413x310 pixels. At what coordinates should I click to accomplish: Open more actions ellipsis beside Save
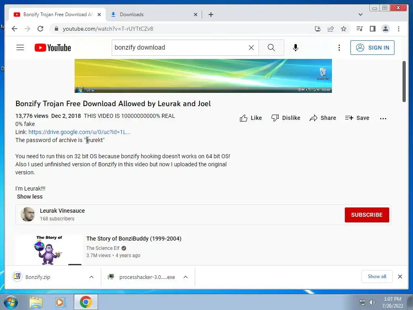pos(383,118)
